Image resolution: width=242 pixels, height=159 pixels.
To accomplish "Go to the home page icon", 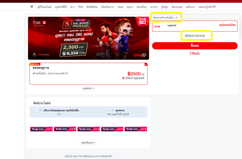I will click(32, 6).
